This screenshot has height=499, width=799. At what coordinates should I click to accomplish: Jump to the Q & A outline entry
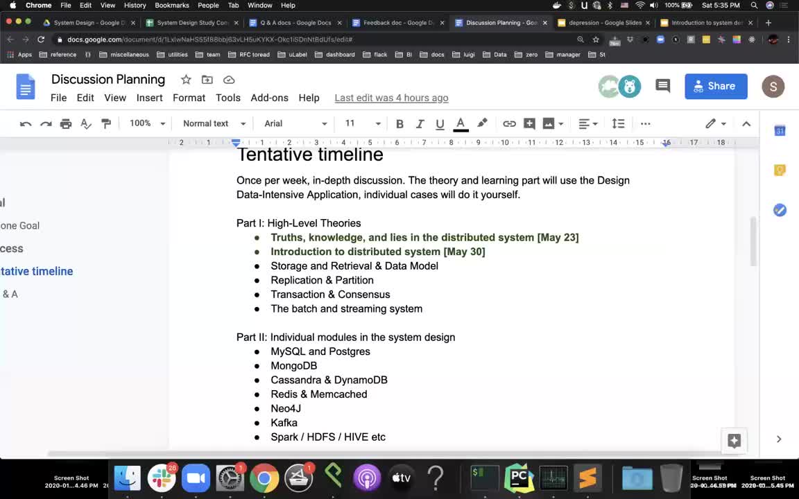tap(10, 294)
